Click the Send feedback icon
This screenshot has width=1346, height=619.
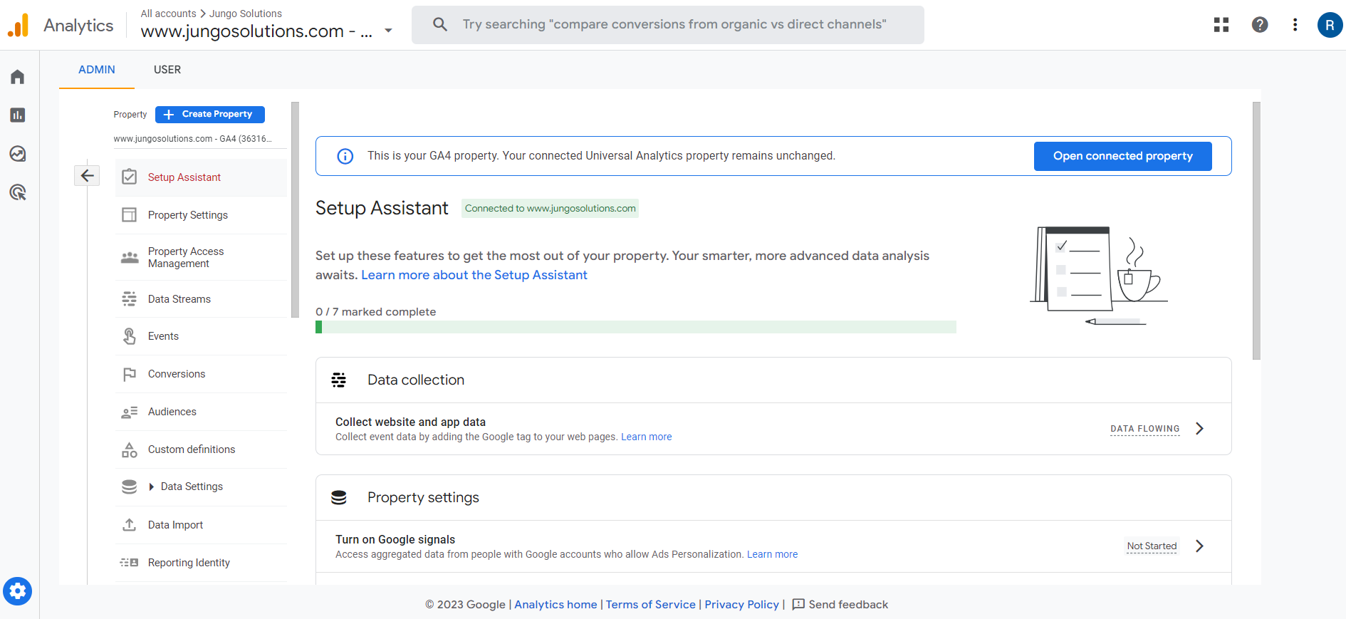(798, 604)
